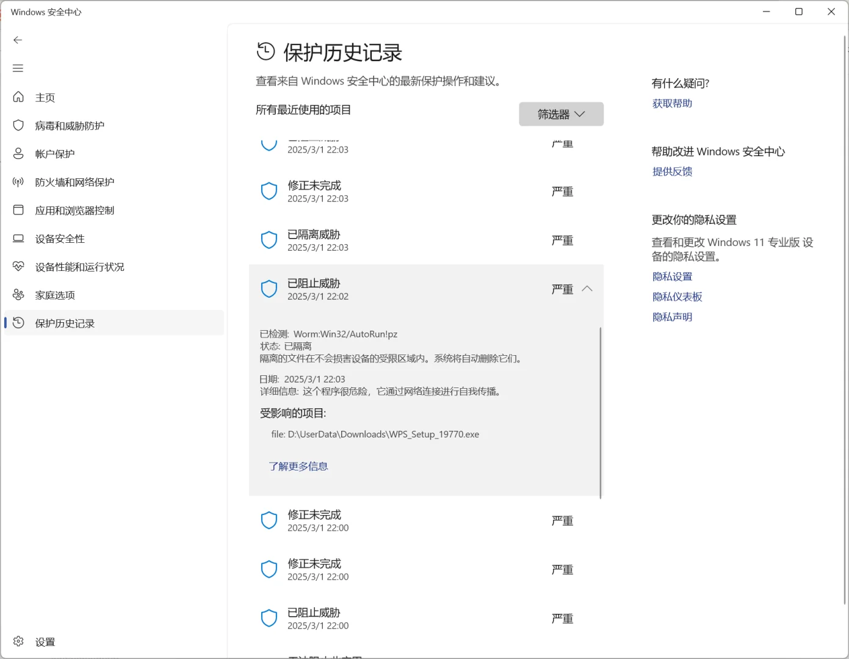Open the 筛选器 dropdown
This screenshot has height=659, width=849.
coord(560,114)
